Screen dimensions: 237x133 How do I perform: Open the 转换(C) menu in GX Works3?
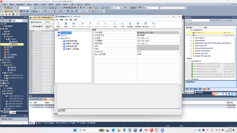(29, 4)
